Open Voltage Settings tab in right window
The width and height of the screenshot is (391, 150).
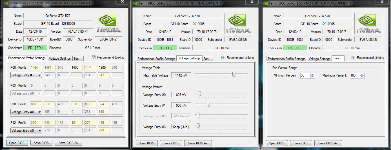click(x=319, y=59)
